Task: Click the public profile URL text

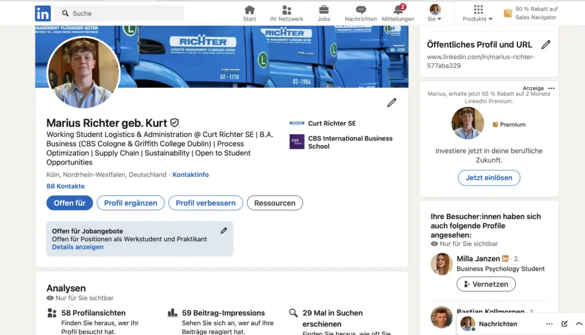Action: point(481,61)
